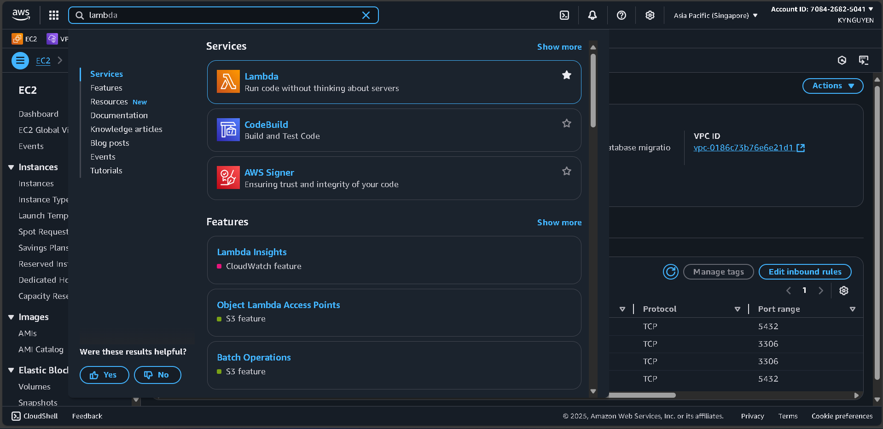Open the Protocol column filter dropdown
883x429 pixels.
click(x=738, y=309)
